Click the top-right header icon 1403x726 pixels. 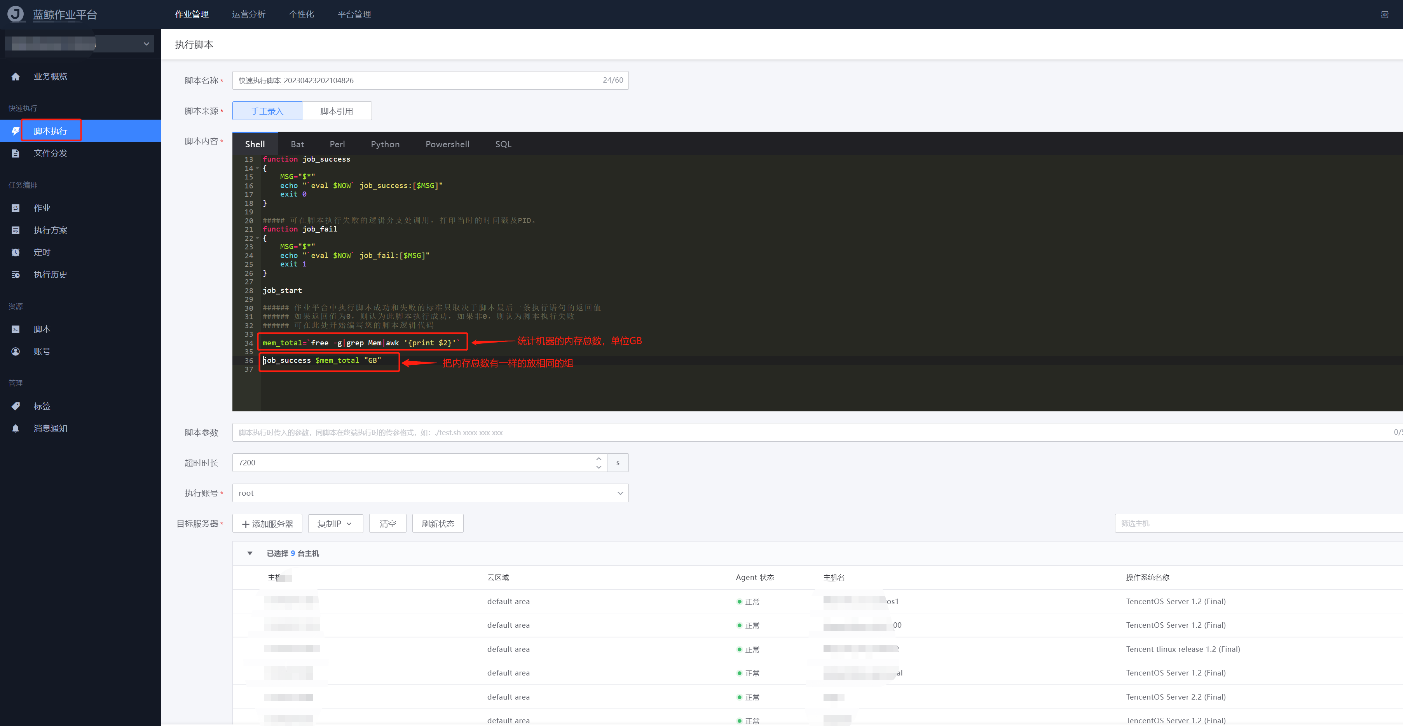click(x=1384, y=15)
